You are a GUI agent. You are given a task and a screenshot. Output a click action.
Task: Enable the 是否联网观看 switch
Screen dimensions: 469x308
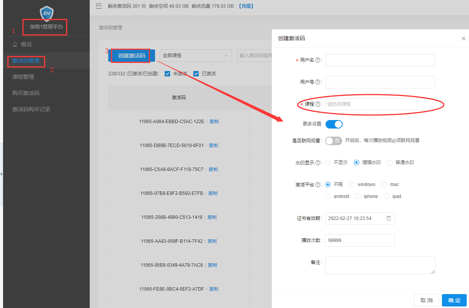(x=334, y=141)
